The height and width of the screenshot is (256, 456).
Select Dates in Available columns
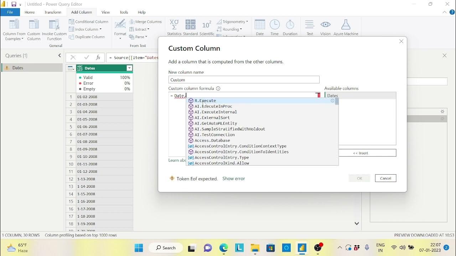360,96
